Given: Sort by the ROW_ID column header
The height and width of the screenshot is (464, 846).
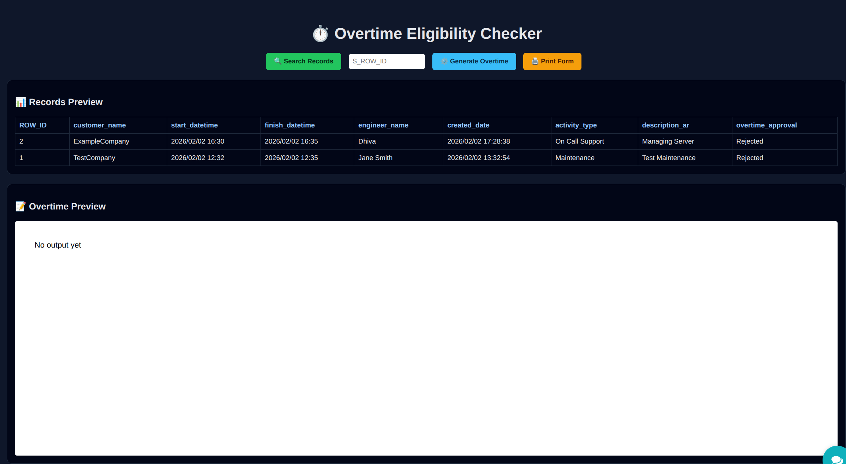Looking at the screenshot, I should point(33,125).
